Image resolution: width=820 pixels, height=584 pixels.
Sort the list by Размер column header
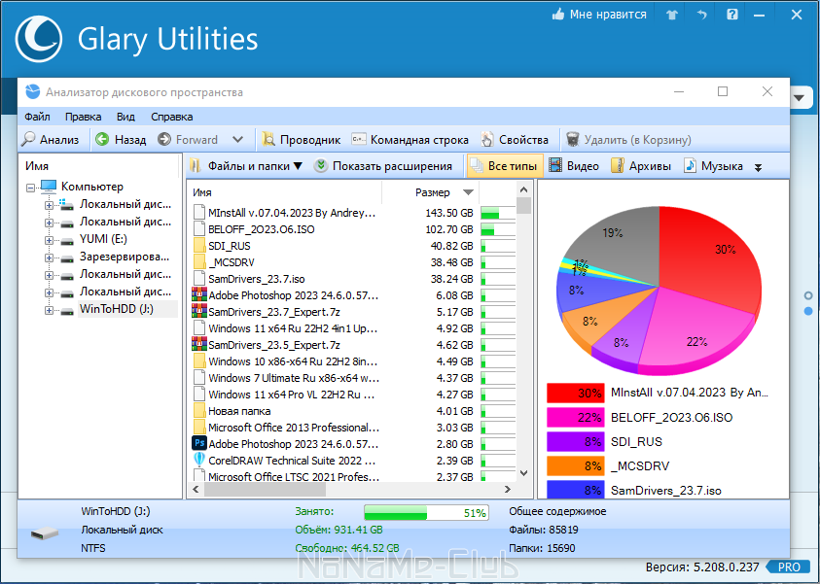click(x=433, y=192)
